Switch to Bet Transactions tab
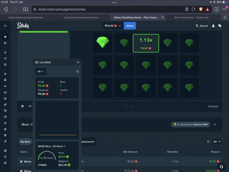 [193, 17]
